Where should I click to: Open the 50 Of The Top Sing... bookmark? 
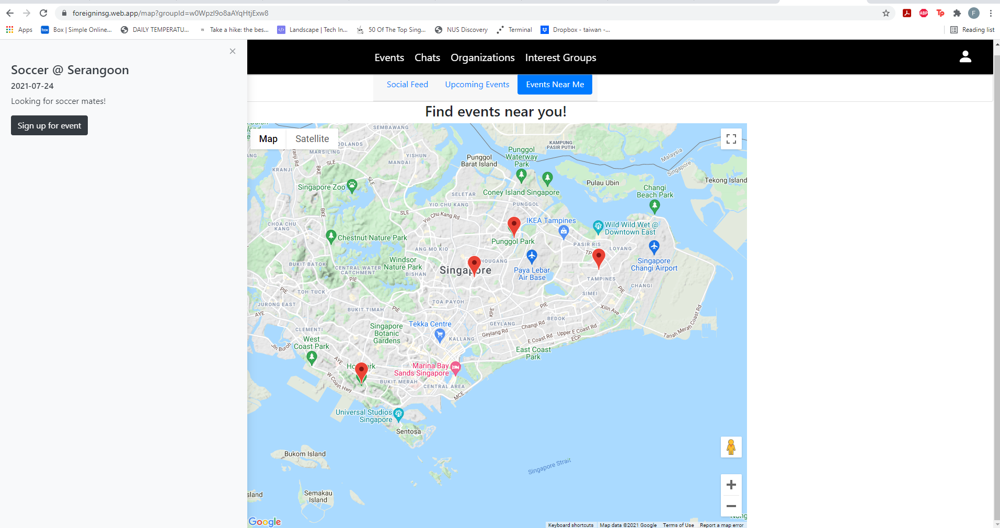pos(391,30)
